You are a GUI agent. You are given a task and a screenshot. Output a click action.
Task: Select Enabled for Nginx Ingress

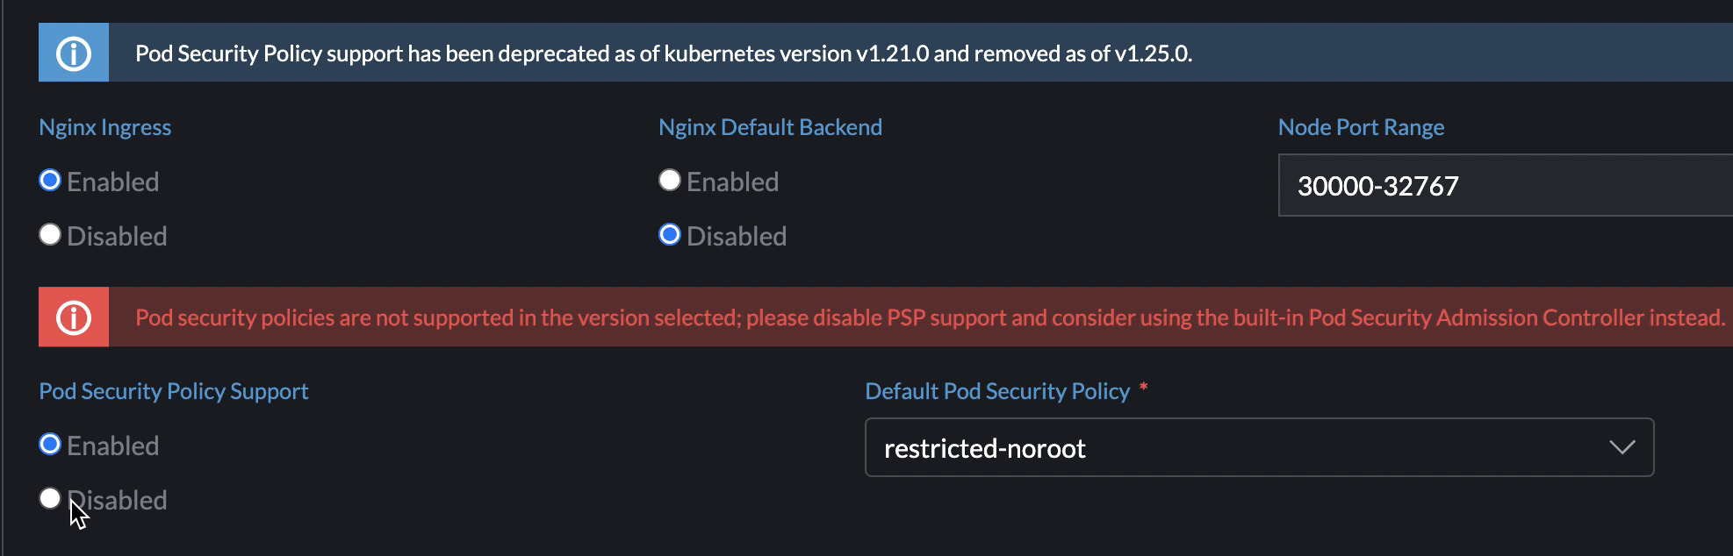coord(50,180)
